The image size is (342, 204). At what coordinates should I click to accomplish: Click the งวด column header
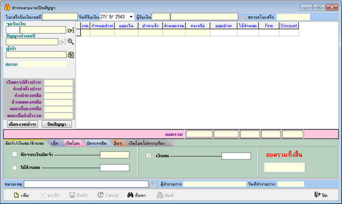85,26
